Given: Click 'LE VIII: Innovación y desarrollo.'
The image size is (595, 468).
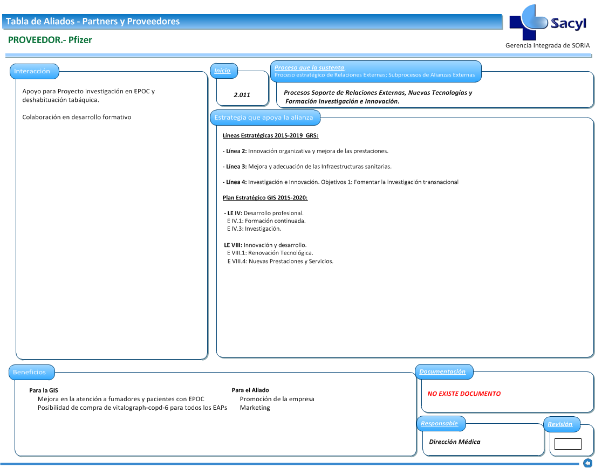Looking at the screenshot, I should [x=265, y=245].
